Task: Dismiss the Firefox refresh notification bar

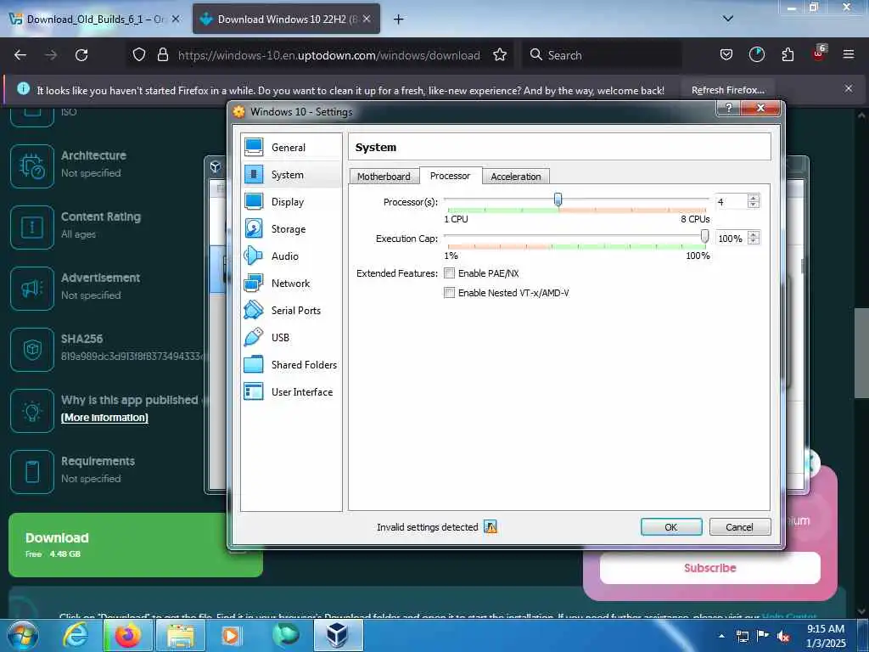Action: point(849,88)
